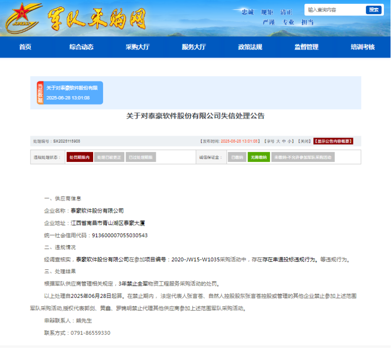Click the 军队采购网 star logo
This screenshot has width=391, height=348.
(x=23, y=18)
